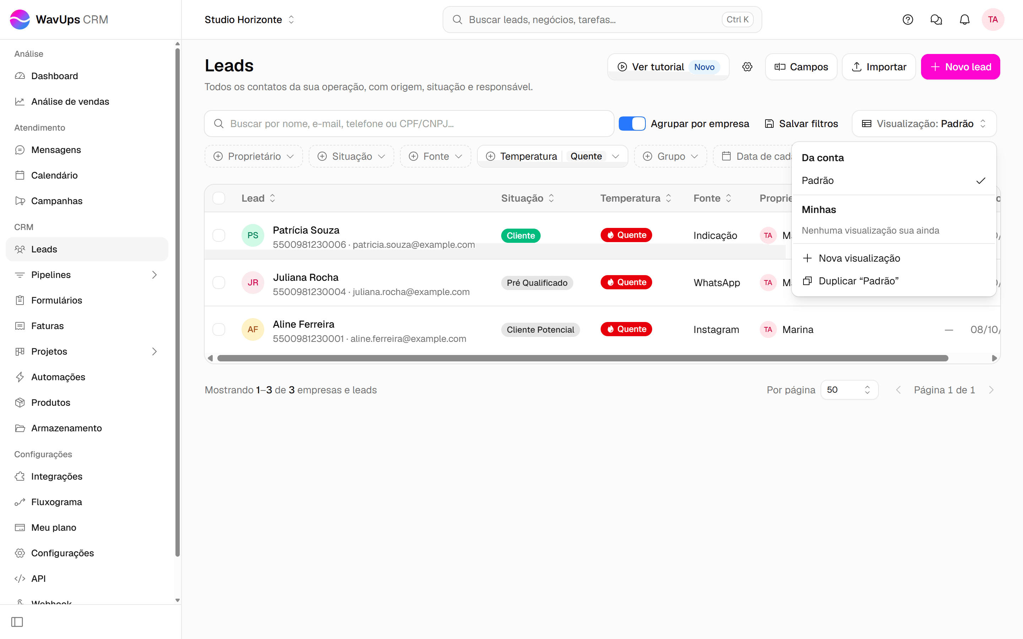Click the Novo lead button
This screenshot has width=1023, height=639.
pyautogui.click(x=960, y=67)
